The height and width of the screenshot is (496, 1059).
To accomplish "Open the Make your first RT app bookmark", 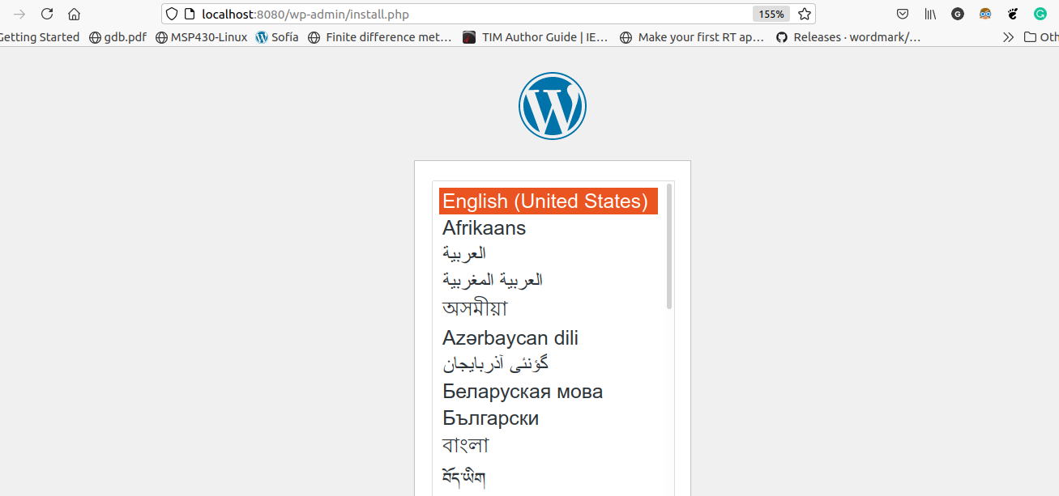I will [x=692, y=37].
